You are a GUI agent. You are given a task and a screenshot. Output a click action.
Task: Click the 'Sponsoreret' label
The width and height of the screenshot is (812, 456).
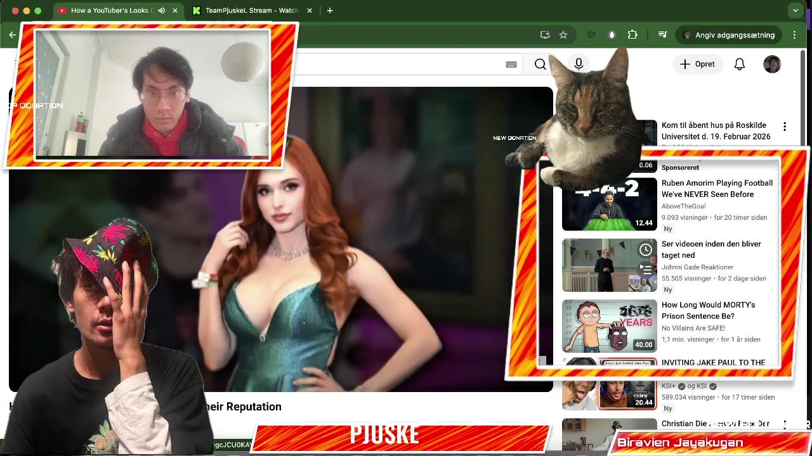(x=680, y=168)
